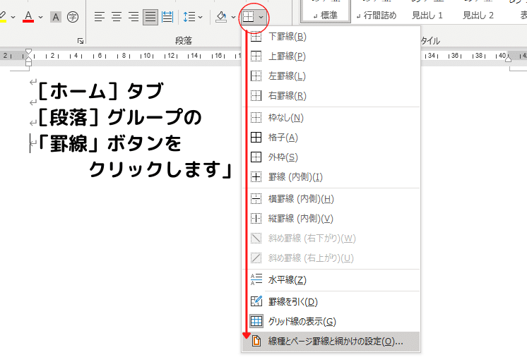Open the paragraph settings dialog launcher
This screenshot has width=527, height=362.
(x=81, y=41)
